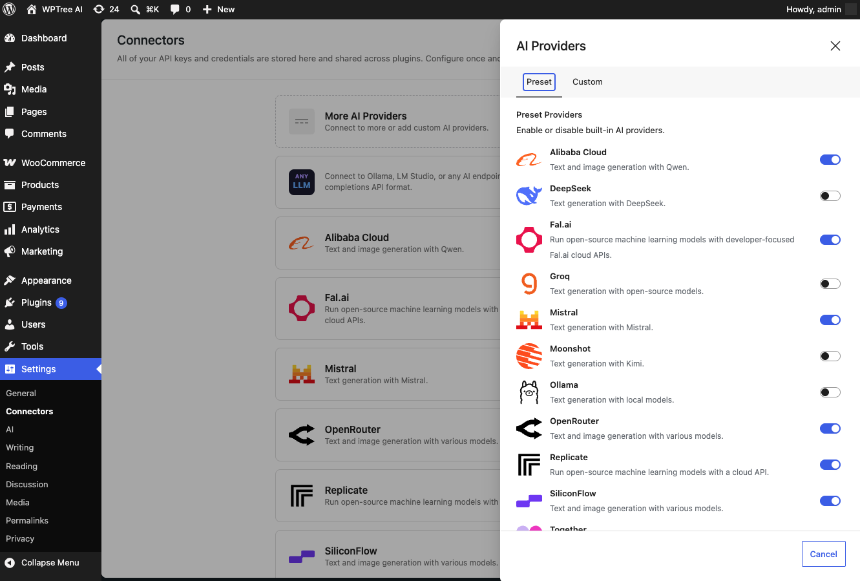The width and height of the screenshot is (860, 581).
Task: Disable the SiliconFlow provider toggle
Action: tap(830, 501)
